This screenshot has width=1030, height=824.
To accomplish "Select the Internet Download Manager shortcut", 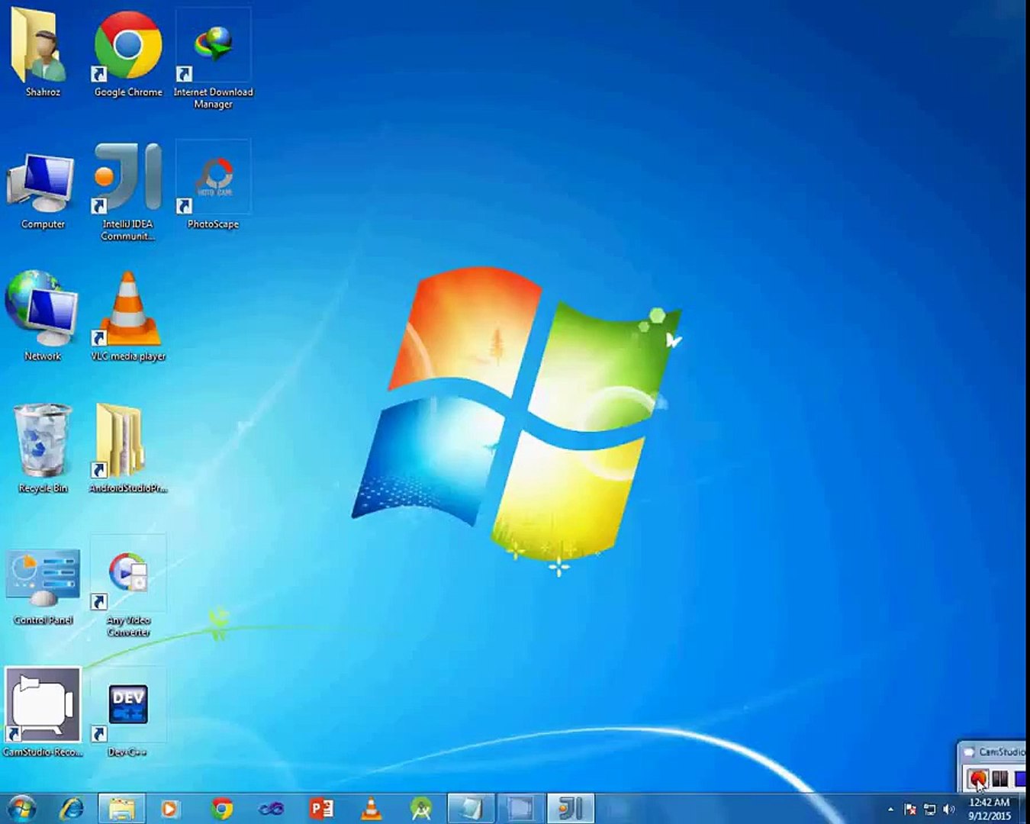I will point(213,60).
